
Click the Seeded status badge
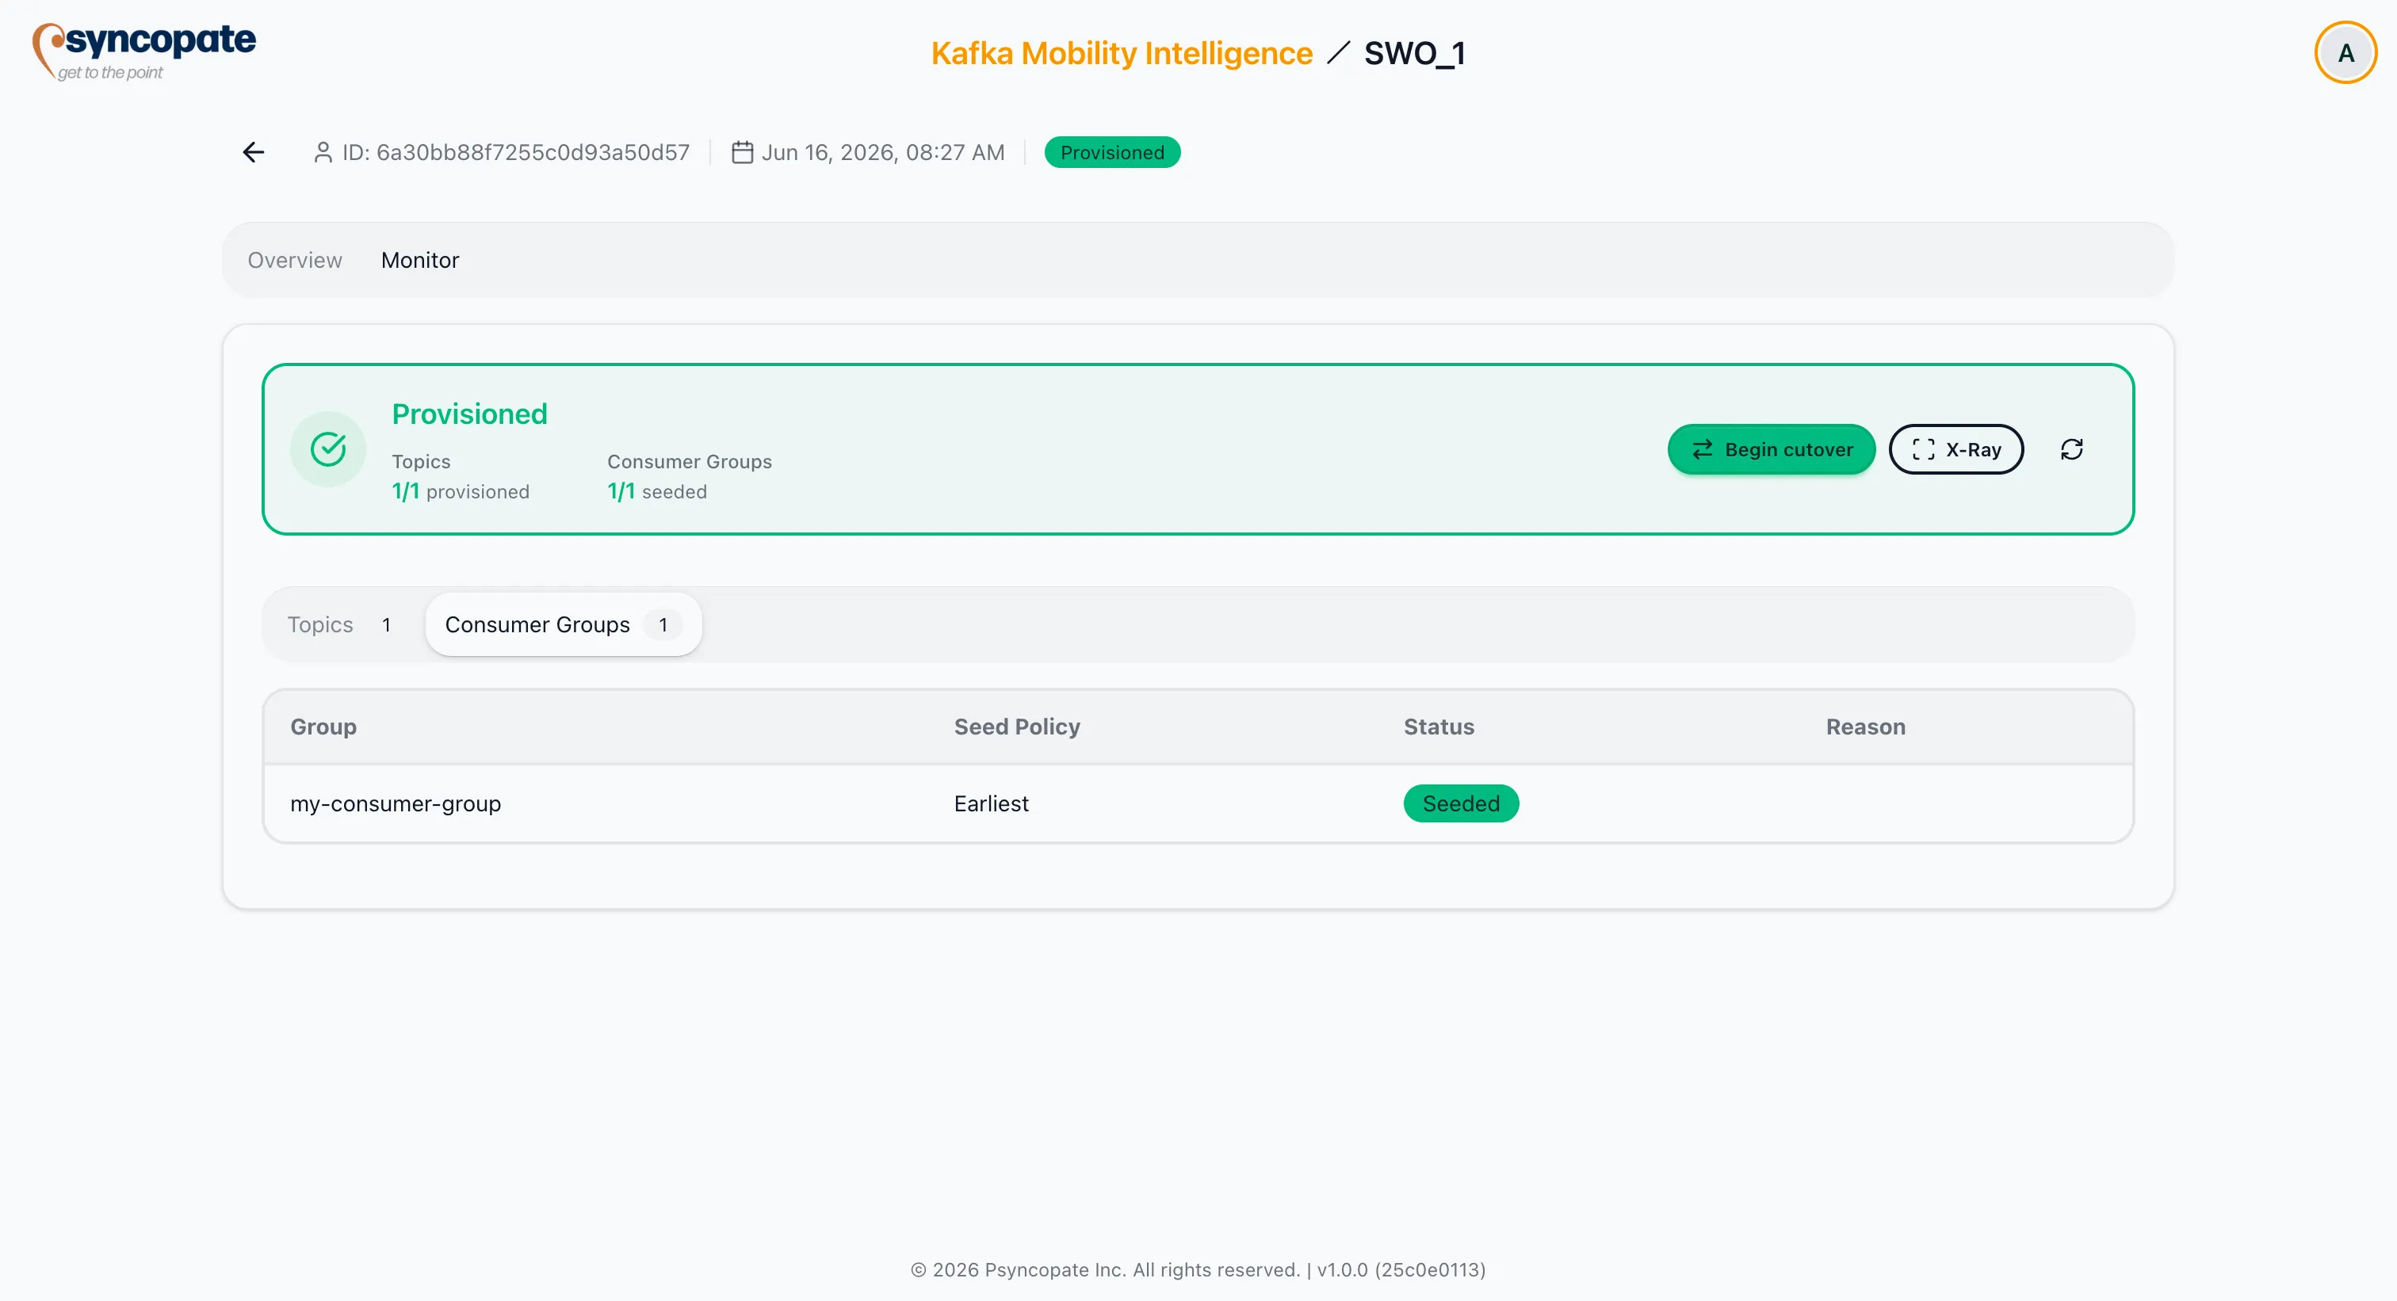coord(1461,803)
